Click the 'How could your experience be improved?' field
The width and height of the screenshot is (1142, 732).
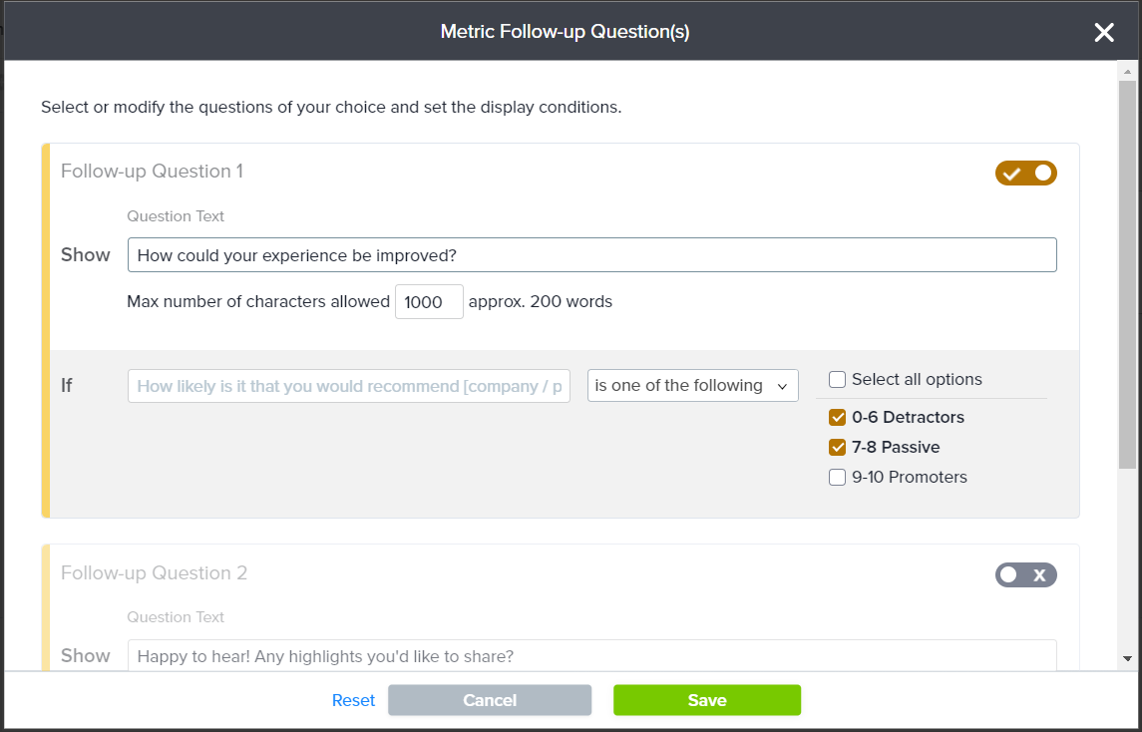click(591, 255)
